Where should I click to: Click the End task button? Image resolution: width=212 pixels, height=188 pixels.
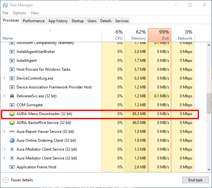coord(195,180)
